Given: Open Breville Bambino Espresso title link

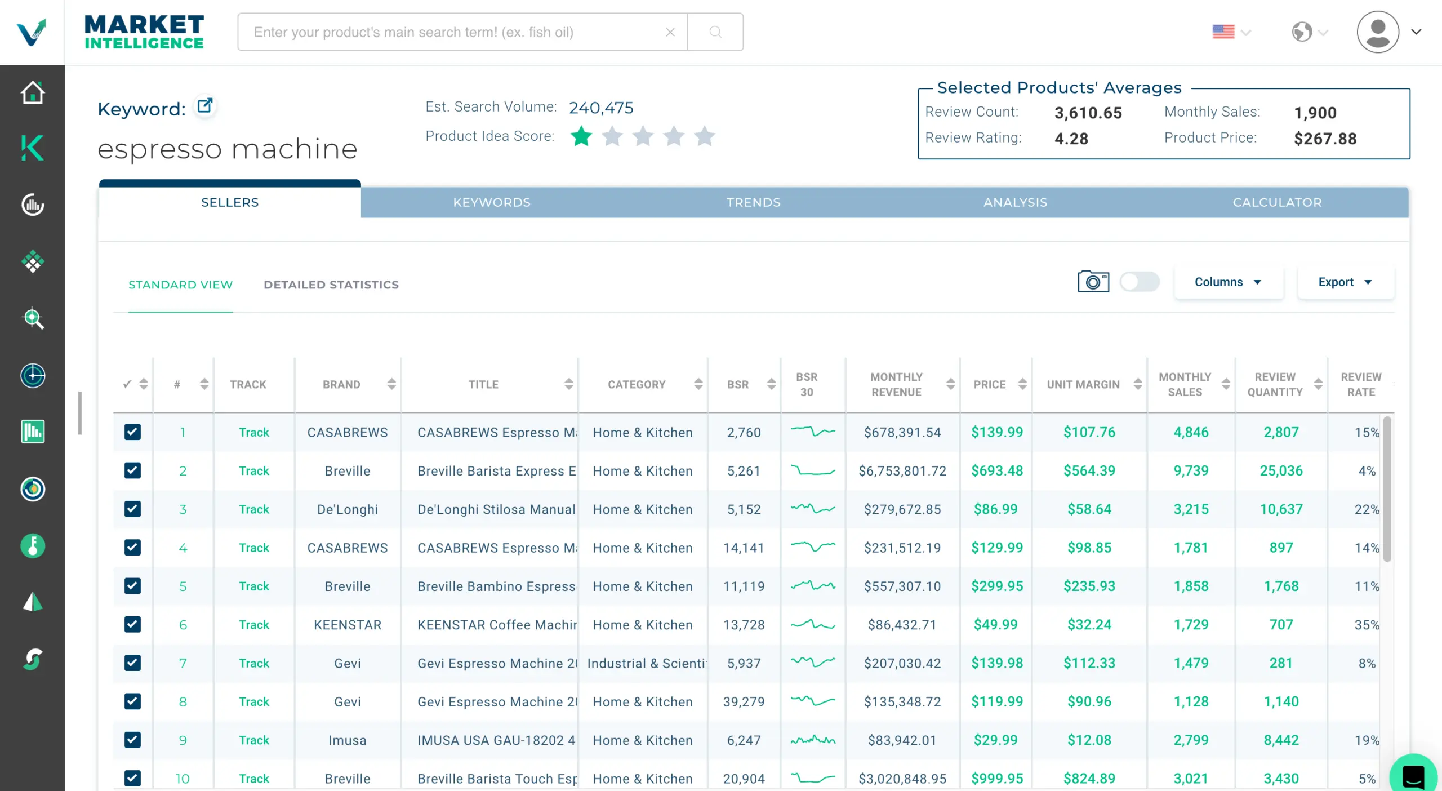Looking at the screenshot, I should [x=497, y=586].
